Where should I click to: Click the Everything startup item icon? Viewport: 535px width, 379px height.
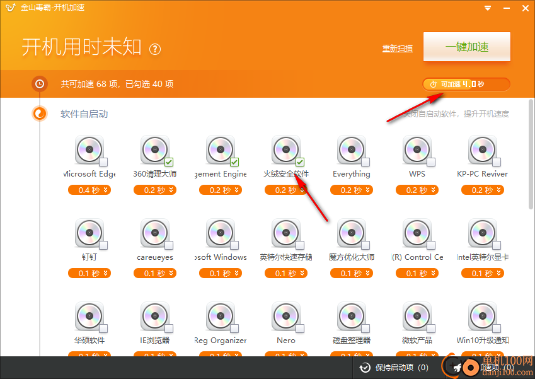point(352,149)
